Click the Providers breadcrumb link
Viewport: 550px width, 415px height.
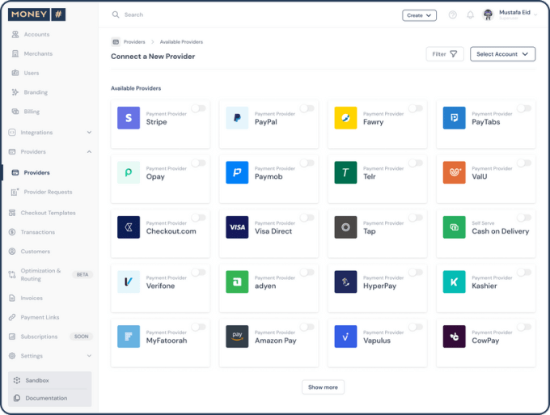pyautogui.click(x=134, y=42)
